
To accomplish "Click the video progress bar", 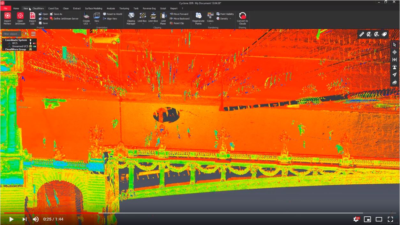I will (200, 213).
